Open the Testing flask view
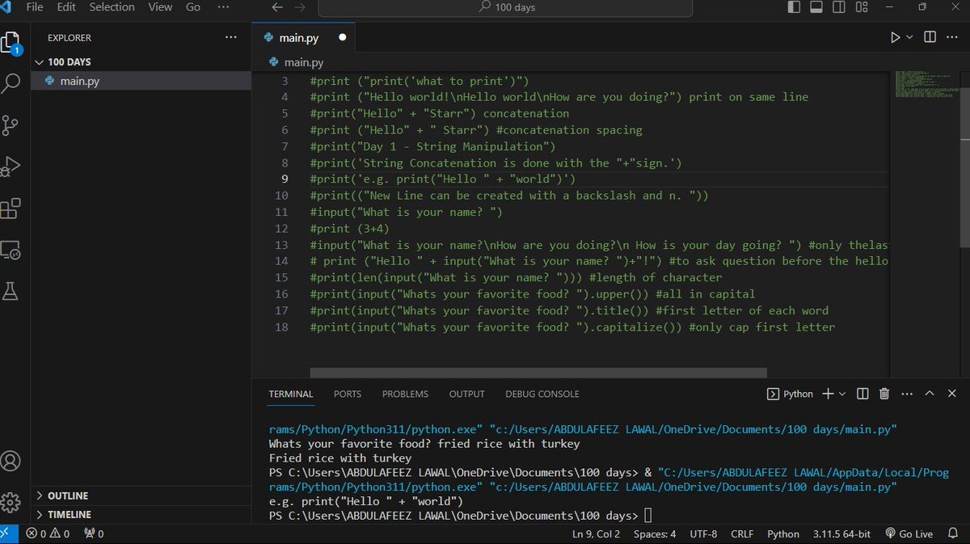The image size is (970, 544). point(11,292)
